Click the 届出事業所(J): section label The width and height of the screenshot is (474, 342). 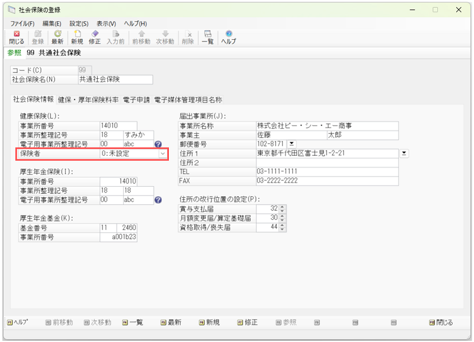coord(203,116)
